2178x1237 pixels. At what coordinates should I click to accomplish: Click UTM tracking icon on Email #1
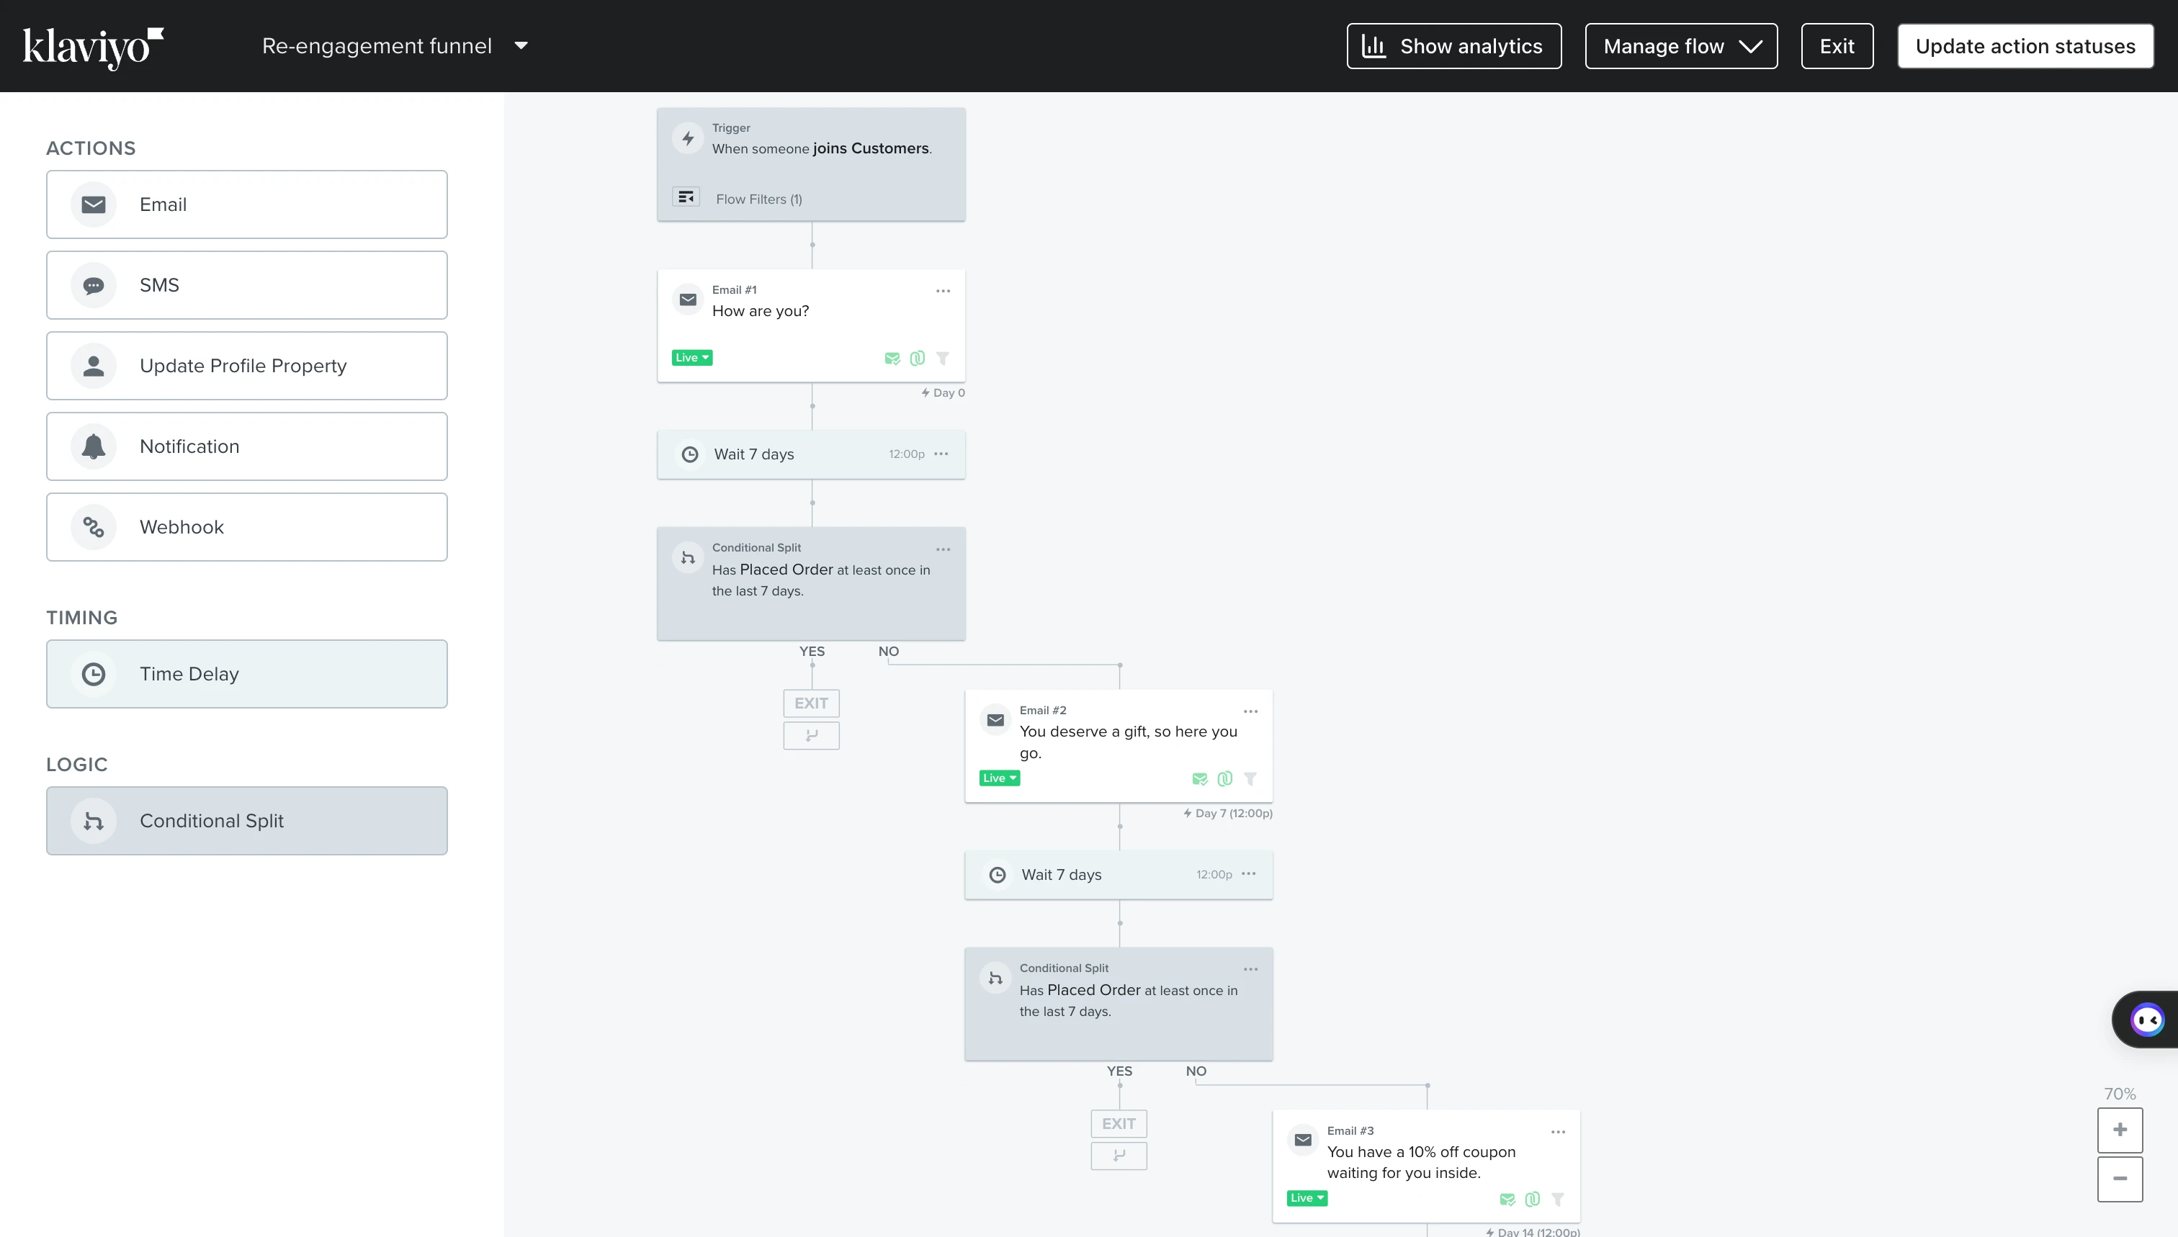click(918, 359)
